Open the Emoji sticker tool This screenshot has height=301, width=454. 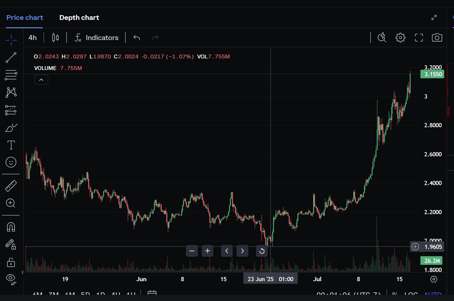tap(11, 162)
